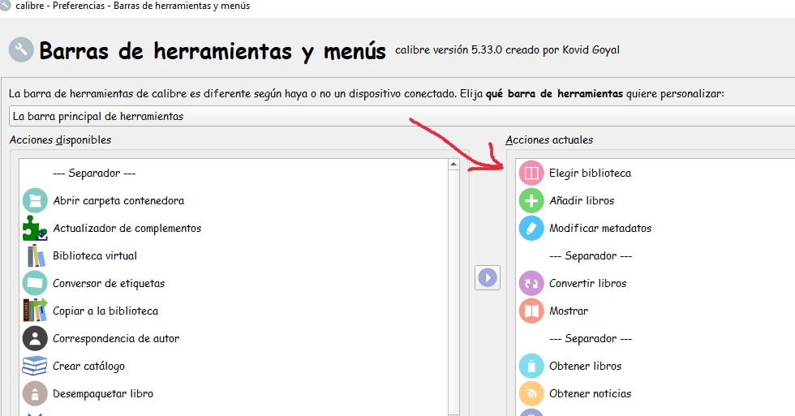Click the Copiar a la biblioteca icon
795x416 pixels.
coord(34,311)
